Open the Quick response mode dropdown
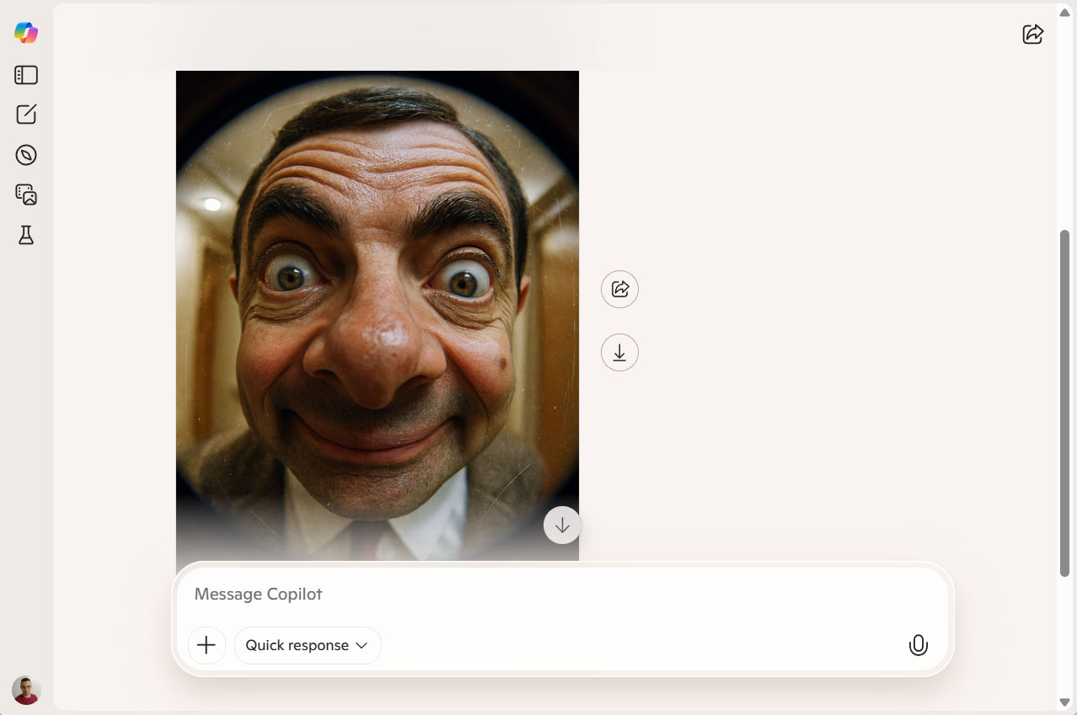 307,645
